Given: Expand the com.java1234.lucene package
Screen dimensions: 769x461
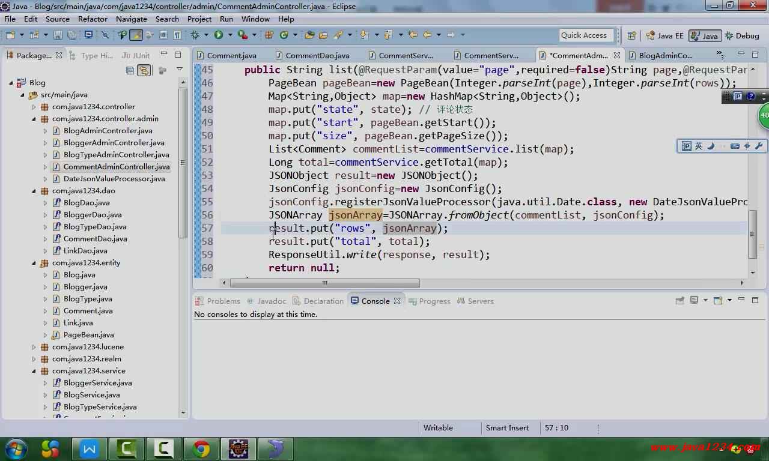Looking at the screenshot, I should pos(34,347).
